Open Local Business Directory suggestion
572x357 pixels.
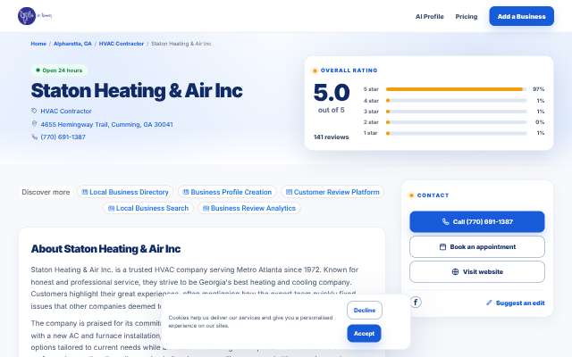pos(125,192)
